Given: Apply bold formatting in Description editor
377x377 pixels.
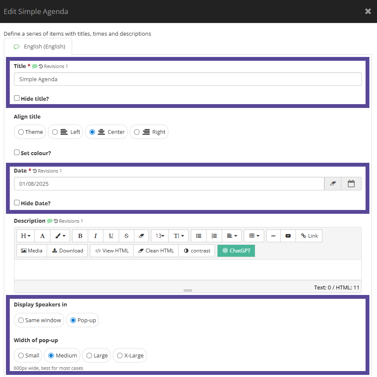Looking at the screenshot, I should [x=80, y=236].
